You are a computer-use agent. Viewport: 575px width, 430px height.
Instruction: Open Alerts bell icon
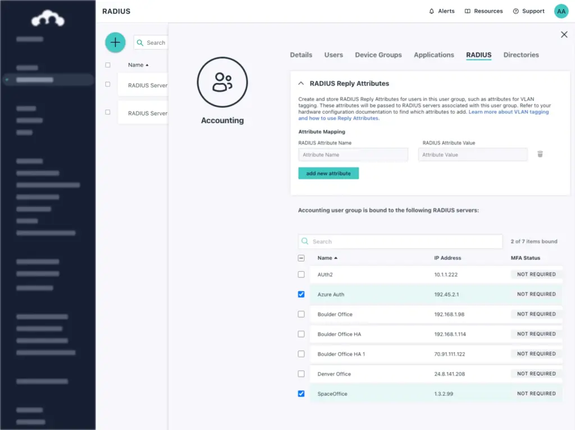click(432, 11)
